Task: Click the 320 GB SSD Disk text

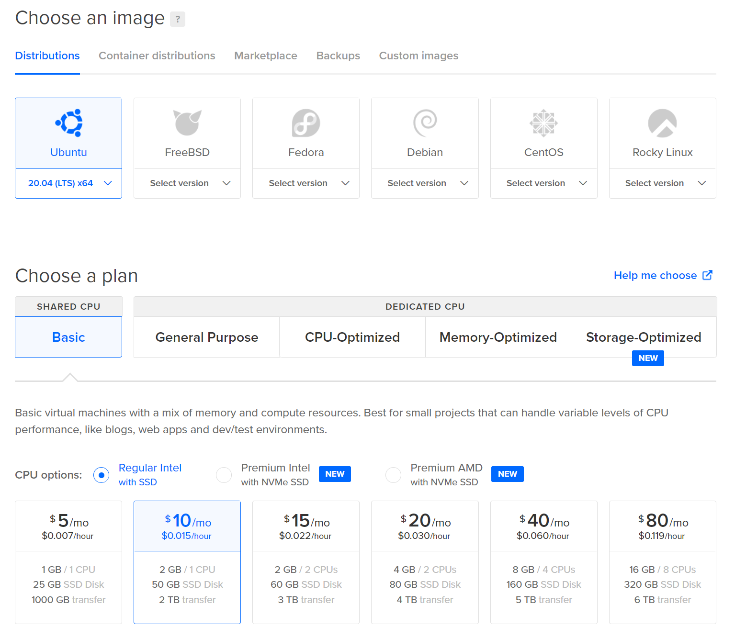Action: (x=663, y=584)
